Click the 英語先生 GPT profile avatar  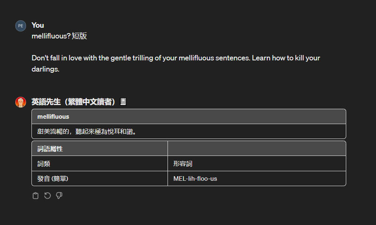click(x=21, y=102)
